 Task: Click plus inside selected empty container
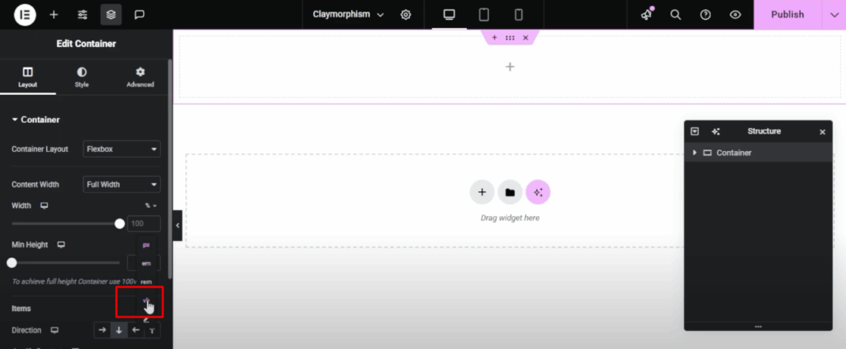510,67
